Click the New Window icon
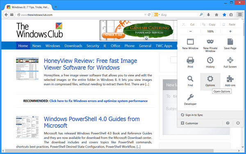The image size is (246, 154). click(190, 42)
